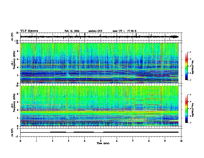Click the time axis tick label "10"

pyautogui.click(x=181, y=141)
